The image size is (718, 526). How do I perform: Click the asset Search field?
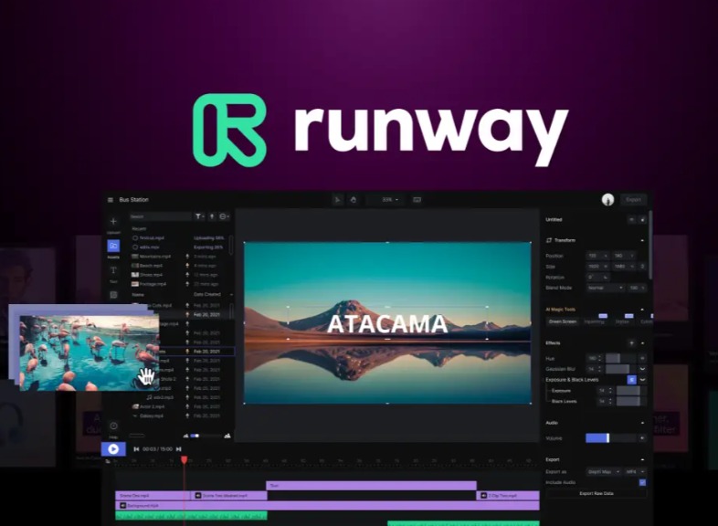click(160, 216)
